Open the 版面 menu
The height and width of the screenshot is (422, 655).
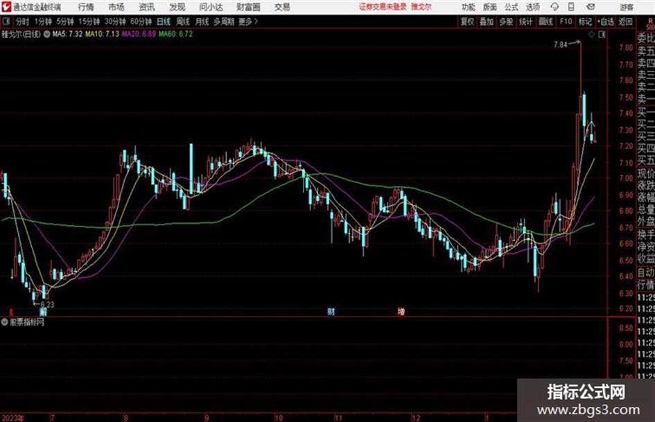pos(490,7)
